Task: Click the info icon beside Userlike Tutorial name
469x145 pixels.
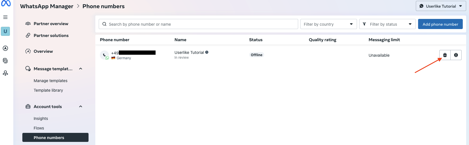Action: tap(207, 52)
